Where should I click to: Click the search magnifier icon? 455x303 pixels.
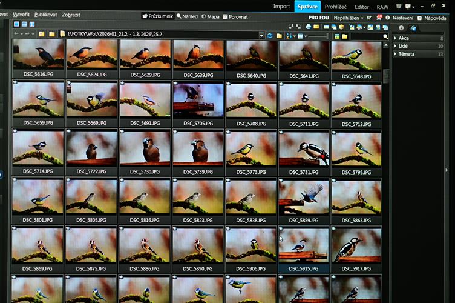386,36
